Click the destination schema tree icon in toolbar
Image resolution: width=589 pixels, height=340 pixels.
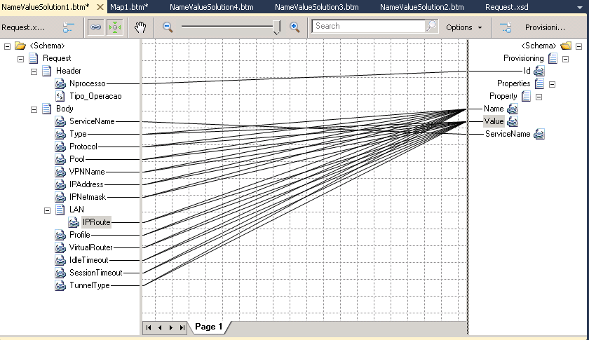click(x=505, y=27)
